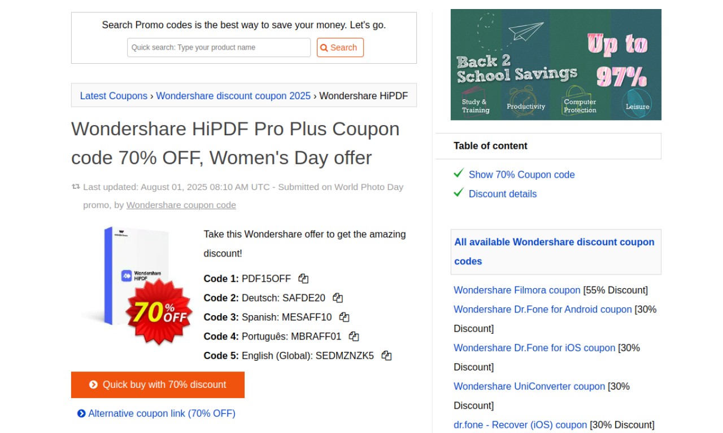Copy the Português MBRAFF01 code icon

(x=354, y=336)
